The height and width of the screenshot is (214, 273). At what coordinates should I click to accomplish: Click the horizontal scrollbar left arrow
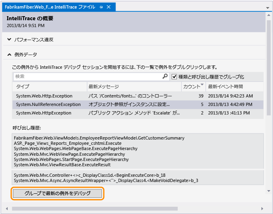(7, 209)
